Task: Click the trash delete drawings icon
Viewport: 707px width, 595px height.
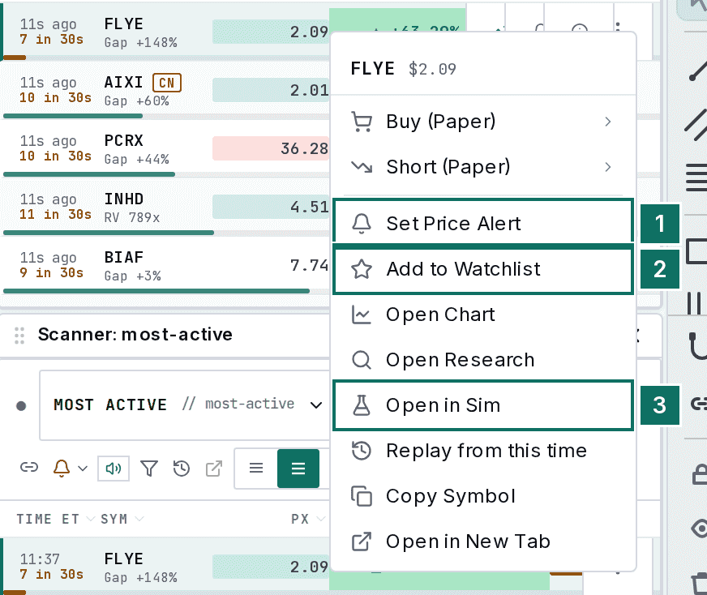Action: (x=700, y=584)
